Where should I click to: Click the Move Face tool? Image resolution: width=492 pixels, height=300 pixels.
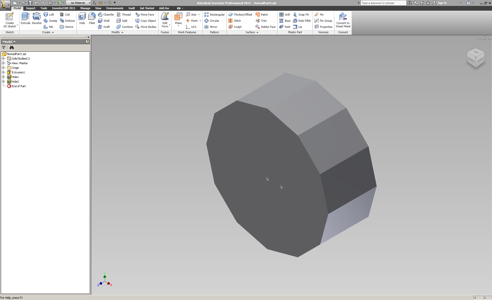[x=145, y=15]
